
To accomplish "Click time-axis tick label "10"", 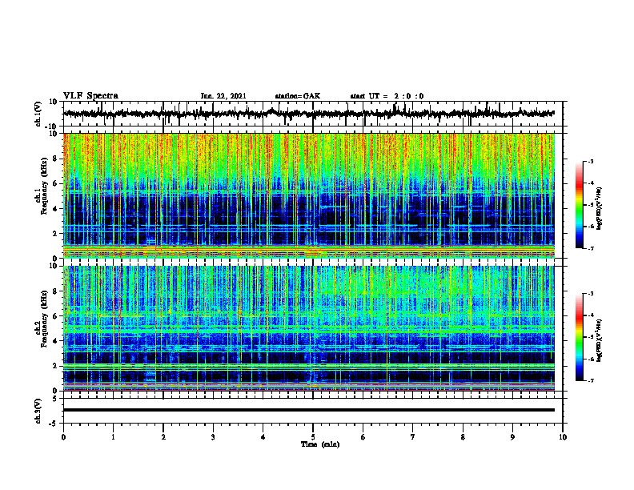I will [x=563, y=437].
